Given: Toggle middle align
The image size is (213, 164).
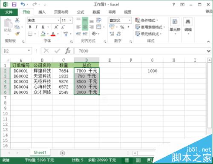Looking at the screenshot, I should (85, 20).
